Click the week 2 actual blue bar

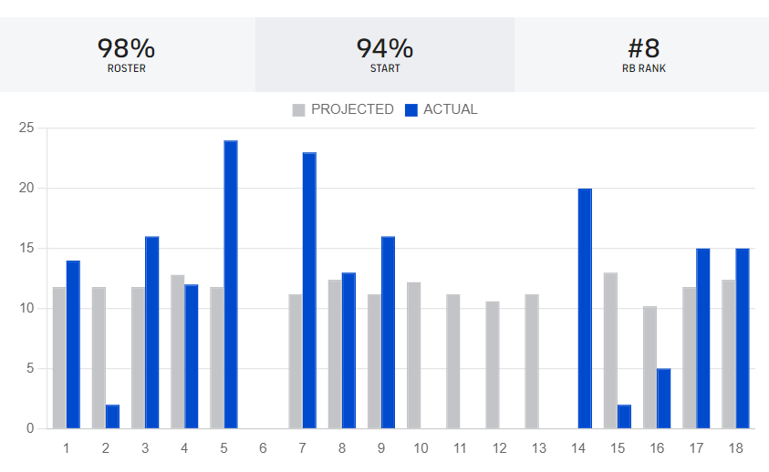tap(112, 416)
